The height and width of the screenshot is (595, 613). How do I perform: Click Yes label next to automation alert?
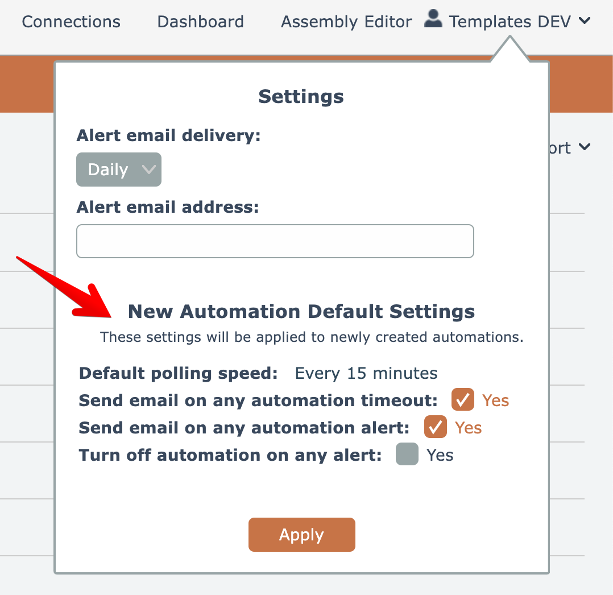(469, 428)
